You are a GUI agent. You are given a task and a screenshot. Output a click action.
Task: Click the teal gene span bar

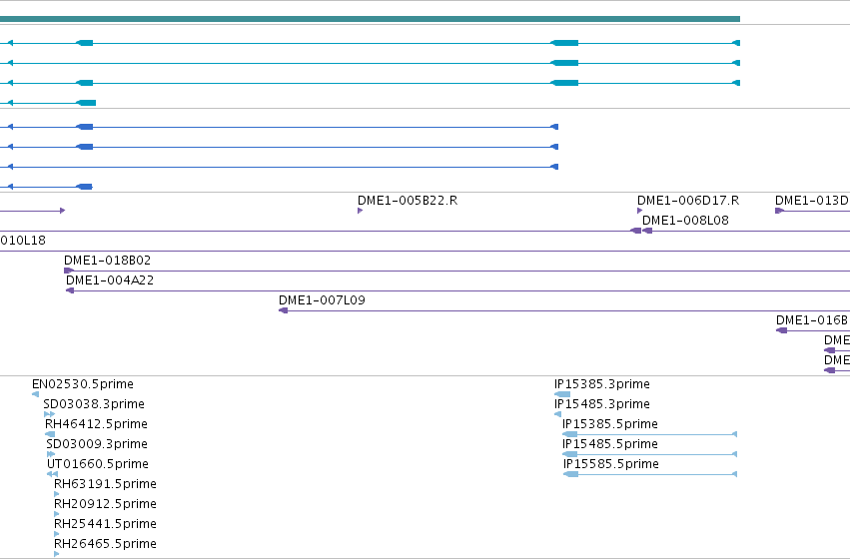click(370, 19)
